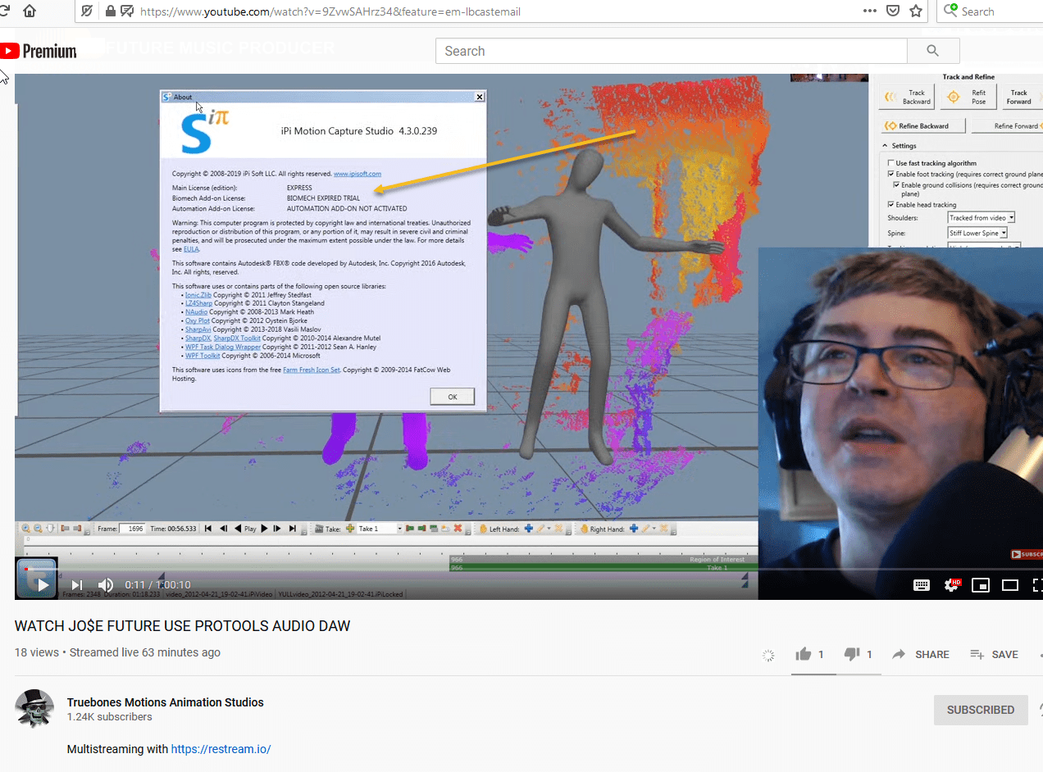This screenshot has height=772, width=1043.
Task: Open www.ipisoft.com link in About dialog
Action: click(x=358, y=174)
